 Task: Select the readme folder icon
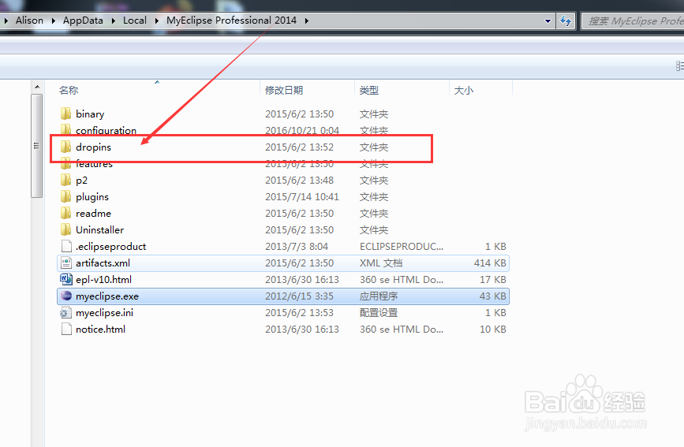(x=65, y=214)
